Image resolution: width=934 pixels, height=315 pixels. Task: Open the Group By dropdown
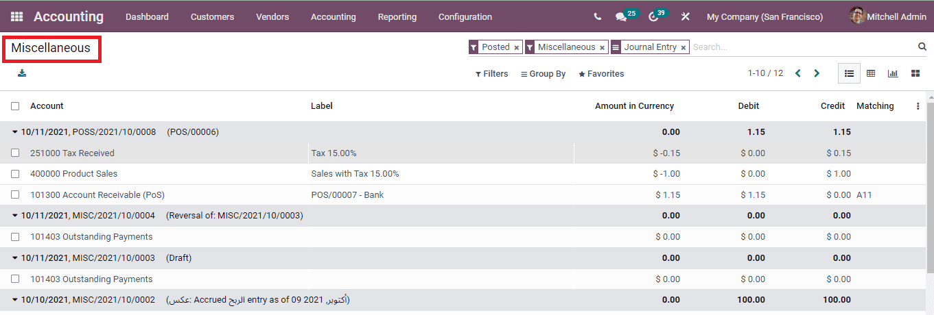click(x=544, y=74)
